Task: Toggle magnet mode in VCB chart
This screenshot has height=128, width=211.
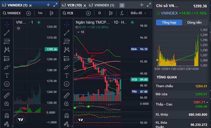Action: click(67, 115)
